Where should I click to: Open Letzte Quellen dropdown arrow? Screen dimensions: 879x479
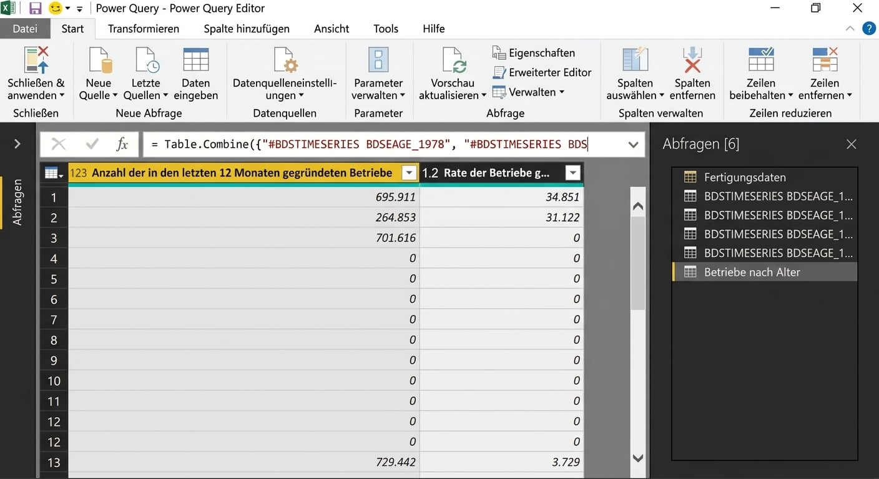(x=165, y=96)
